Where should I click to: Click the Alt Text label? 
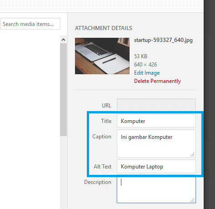(x=102, y=167)
